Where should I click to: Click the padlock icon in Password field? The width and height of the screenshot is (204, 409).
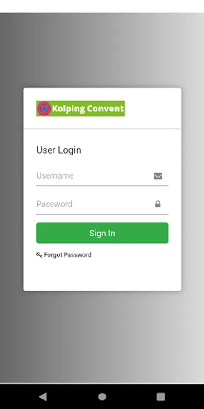[158, 204]
